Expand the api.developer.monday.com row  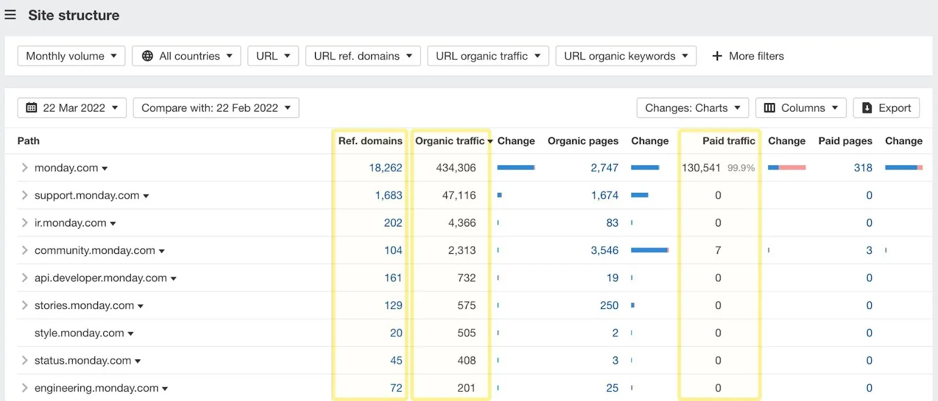coord(24,278)
